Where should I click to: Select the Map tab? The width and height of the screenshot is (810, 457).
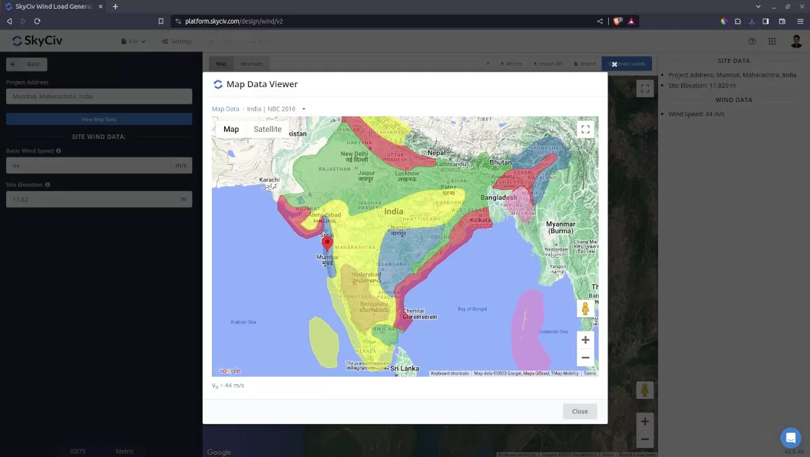(221, 63)
